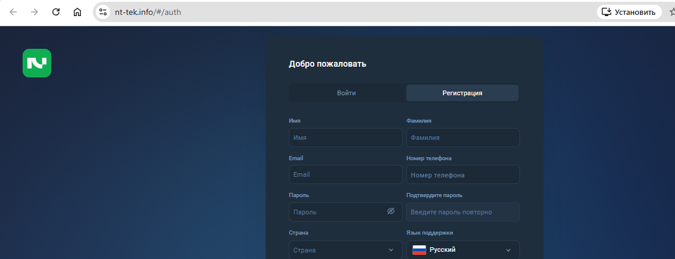675x259 pixels.
Task: Focus the Имя input field
Action: (346, 138)
